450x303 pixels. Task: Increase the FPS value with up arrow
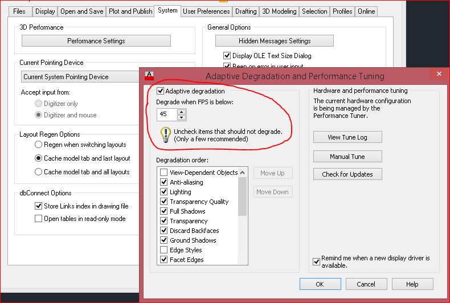(181, 112)
